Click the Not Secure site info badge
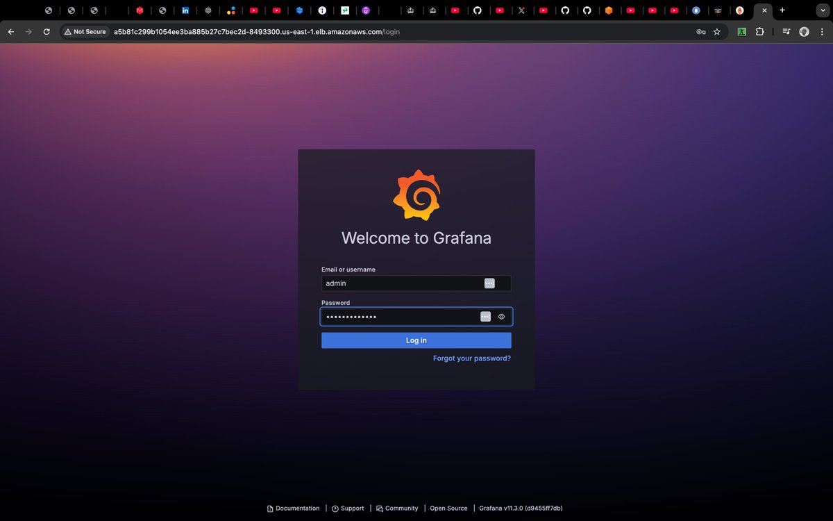This screenshot has width=833, height=521. click(85, 32)
